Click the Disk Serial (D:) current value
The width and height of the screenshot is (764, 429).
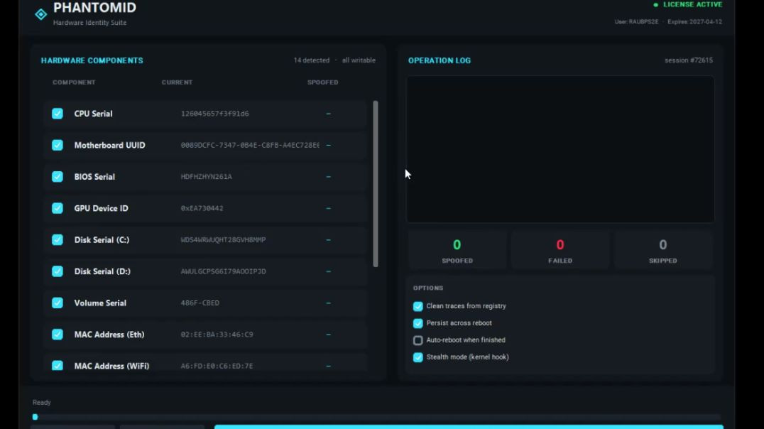[x=223, y=271]
